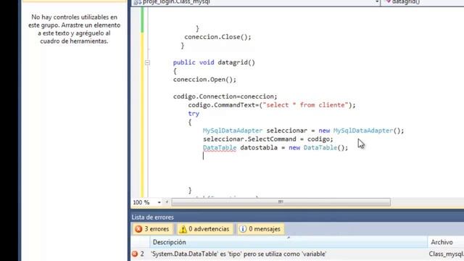
Task: Click the try keyword in the code
Action: pyautogui.click(x=194, y=114)
